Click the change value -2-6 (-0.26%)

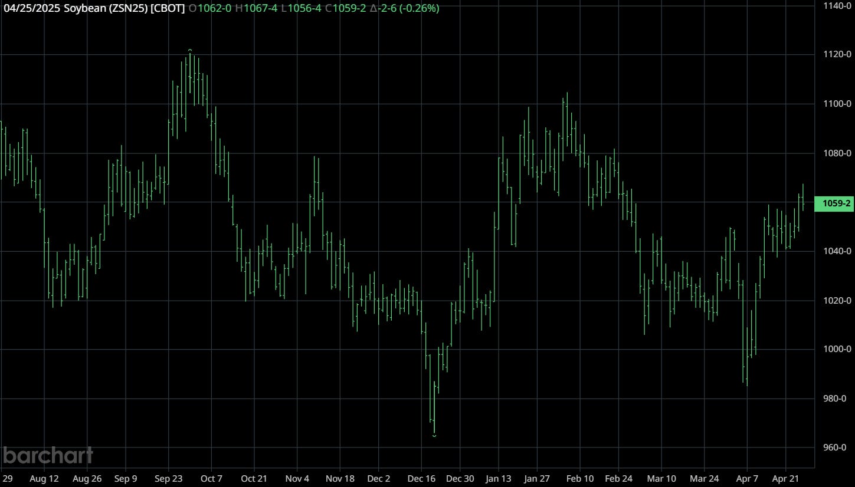tap(404, 8)
